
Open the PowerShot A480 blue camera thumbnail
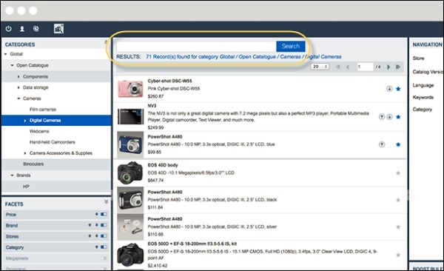point(130,144)
